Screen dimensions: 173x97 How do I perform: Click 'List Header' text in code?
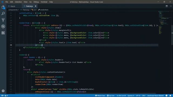(78, 62)
